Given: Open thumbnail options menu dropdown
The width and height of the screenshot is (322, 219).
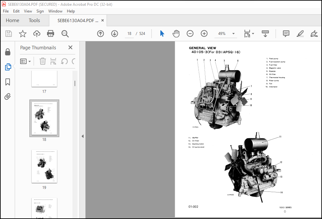Looking at the screenshot, I should pyautogui.click(x=26, y=61).
